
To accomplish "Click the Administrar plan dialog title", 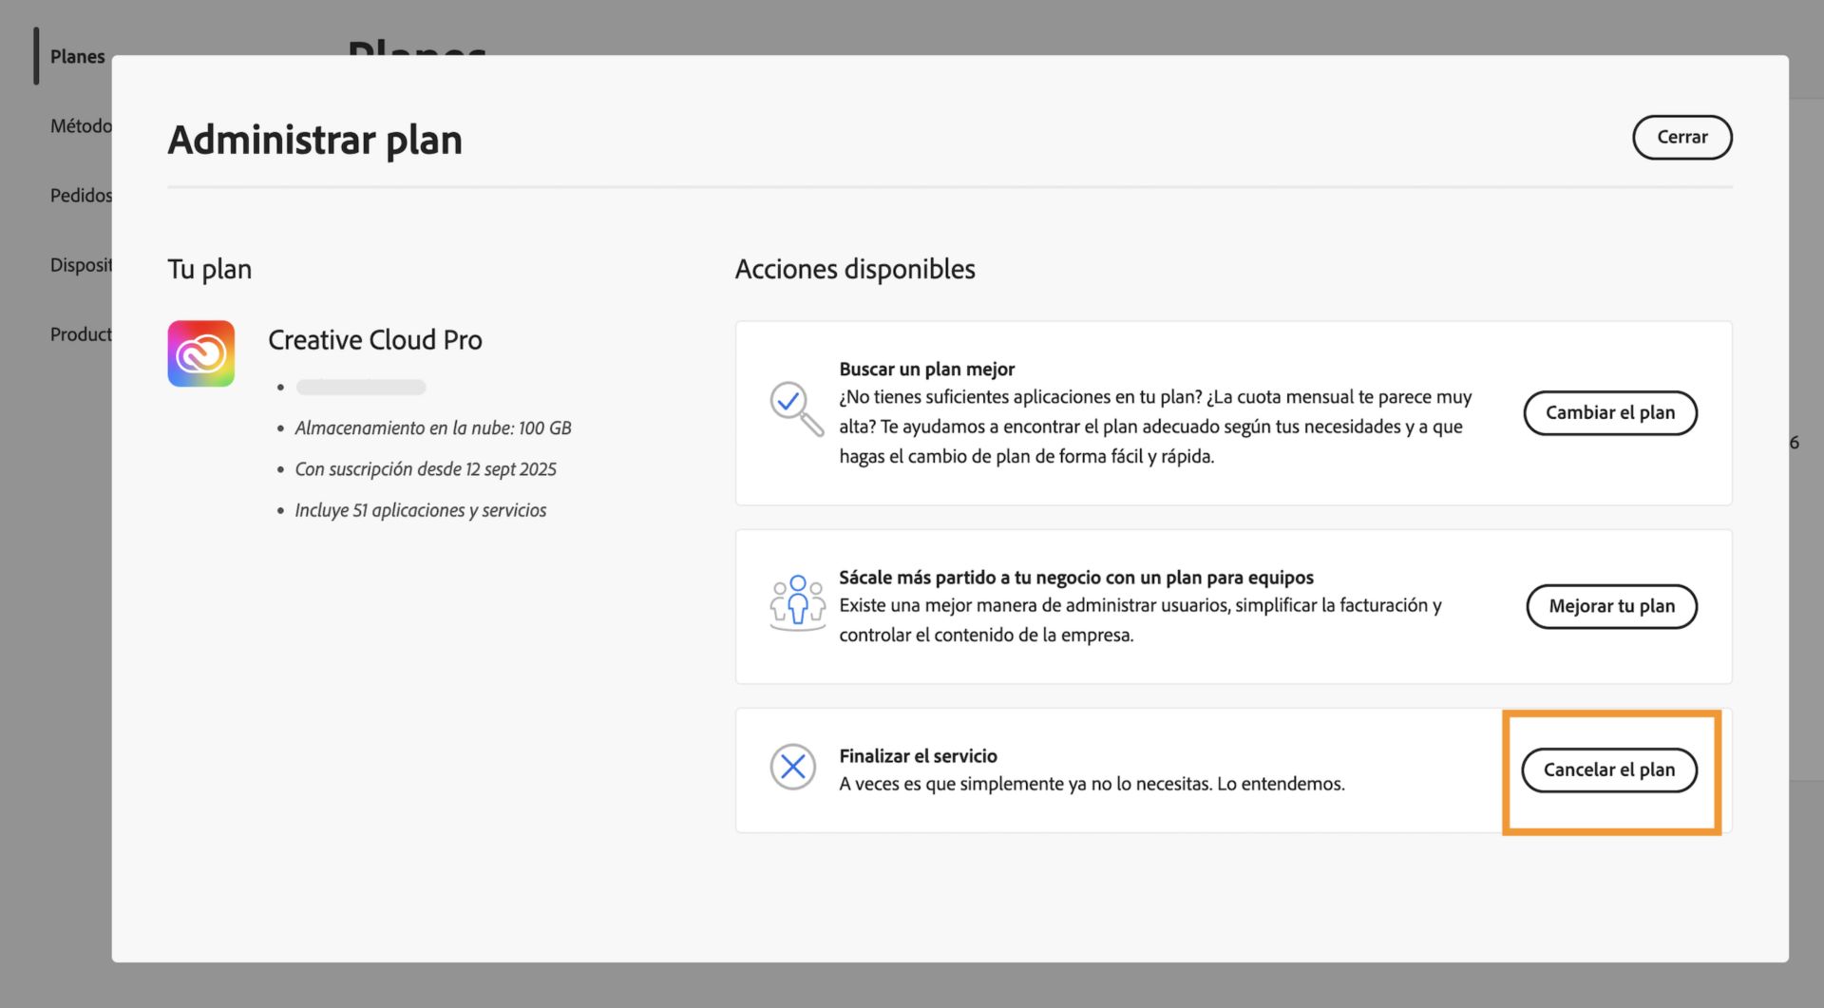I will coord(314,141).
